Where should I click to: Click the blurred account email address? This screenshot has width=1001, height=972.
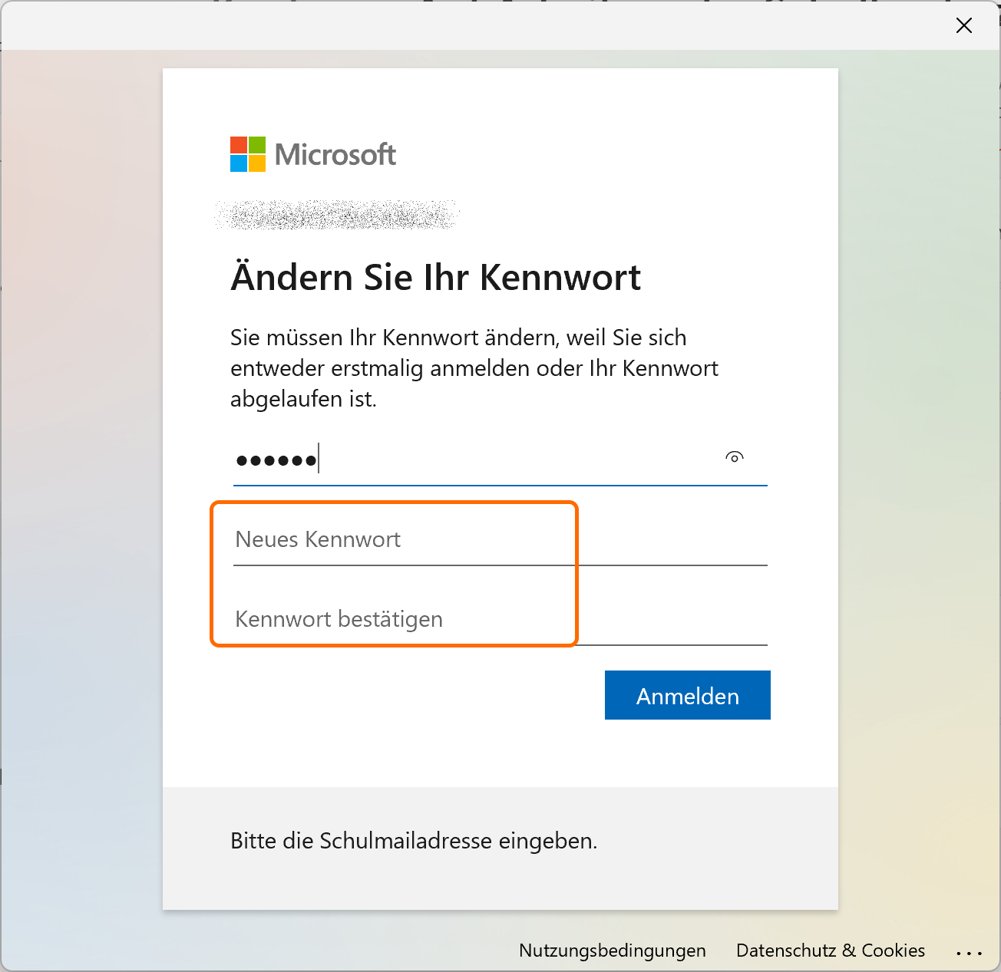[336, 215]
